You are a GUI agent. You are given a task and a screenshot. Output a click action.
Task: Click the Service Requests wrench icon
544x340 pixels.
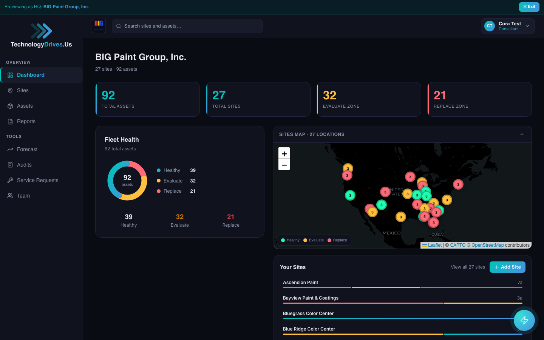[x=10, y=181]
